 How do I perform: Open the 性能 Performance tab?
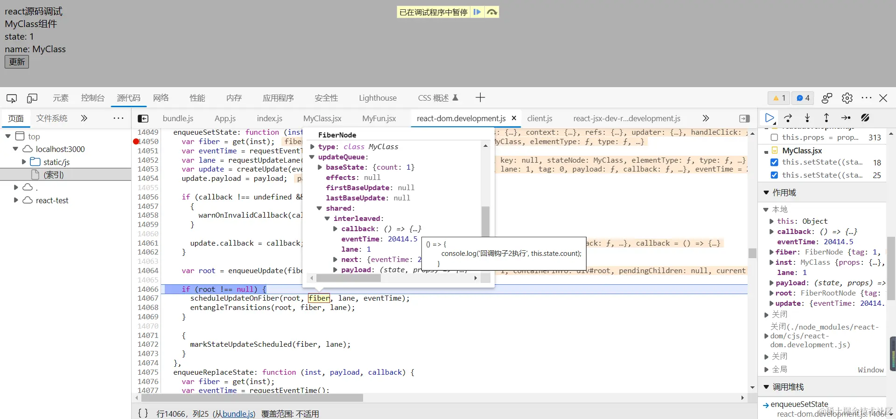(x=197, y=98)
